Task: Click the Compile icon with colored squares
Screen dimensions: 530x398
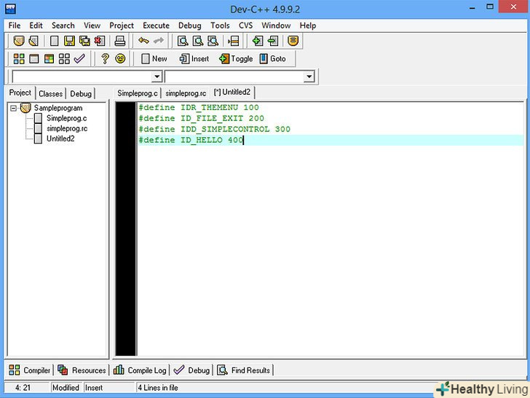Action: pyautogui.click(x=19, y=59)
